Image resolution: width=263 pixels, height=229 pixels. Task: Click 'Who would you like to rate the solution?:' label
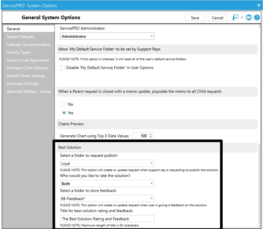[95, 176]
